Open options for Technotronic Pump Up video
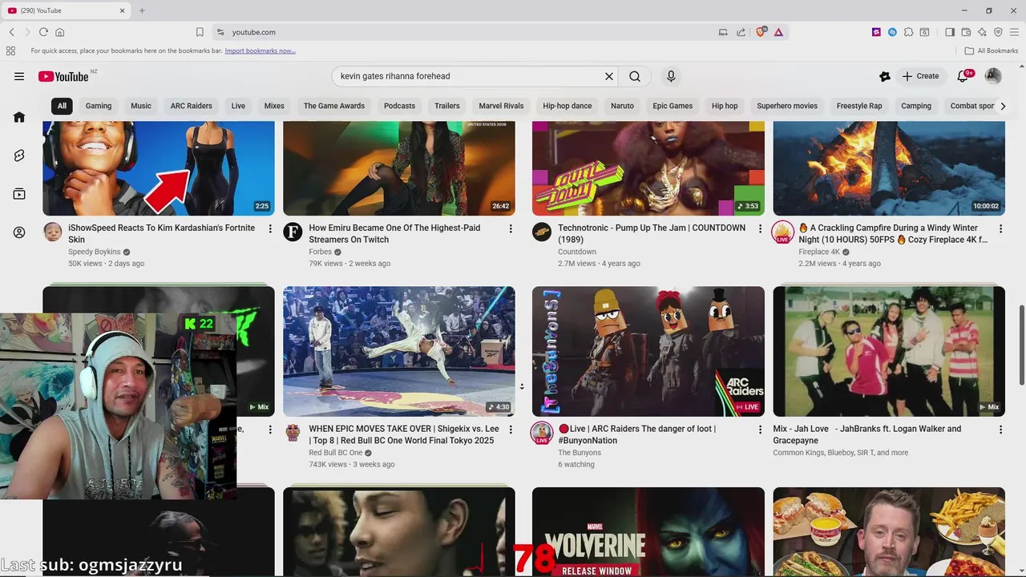 point(760,229)
